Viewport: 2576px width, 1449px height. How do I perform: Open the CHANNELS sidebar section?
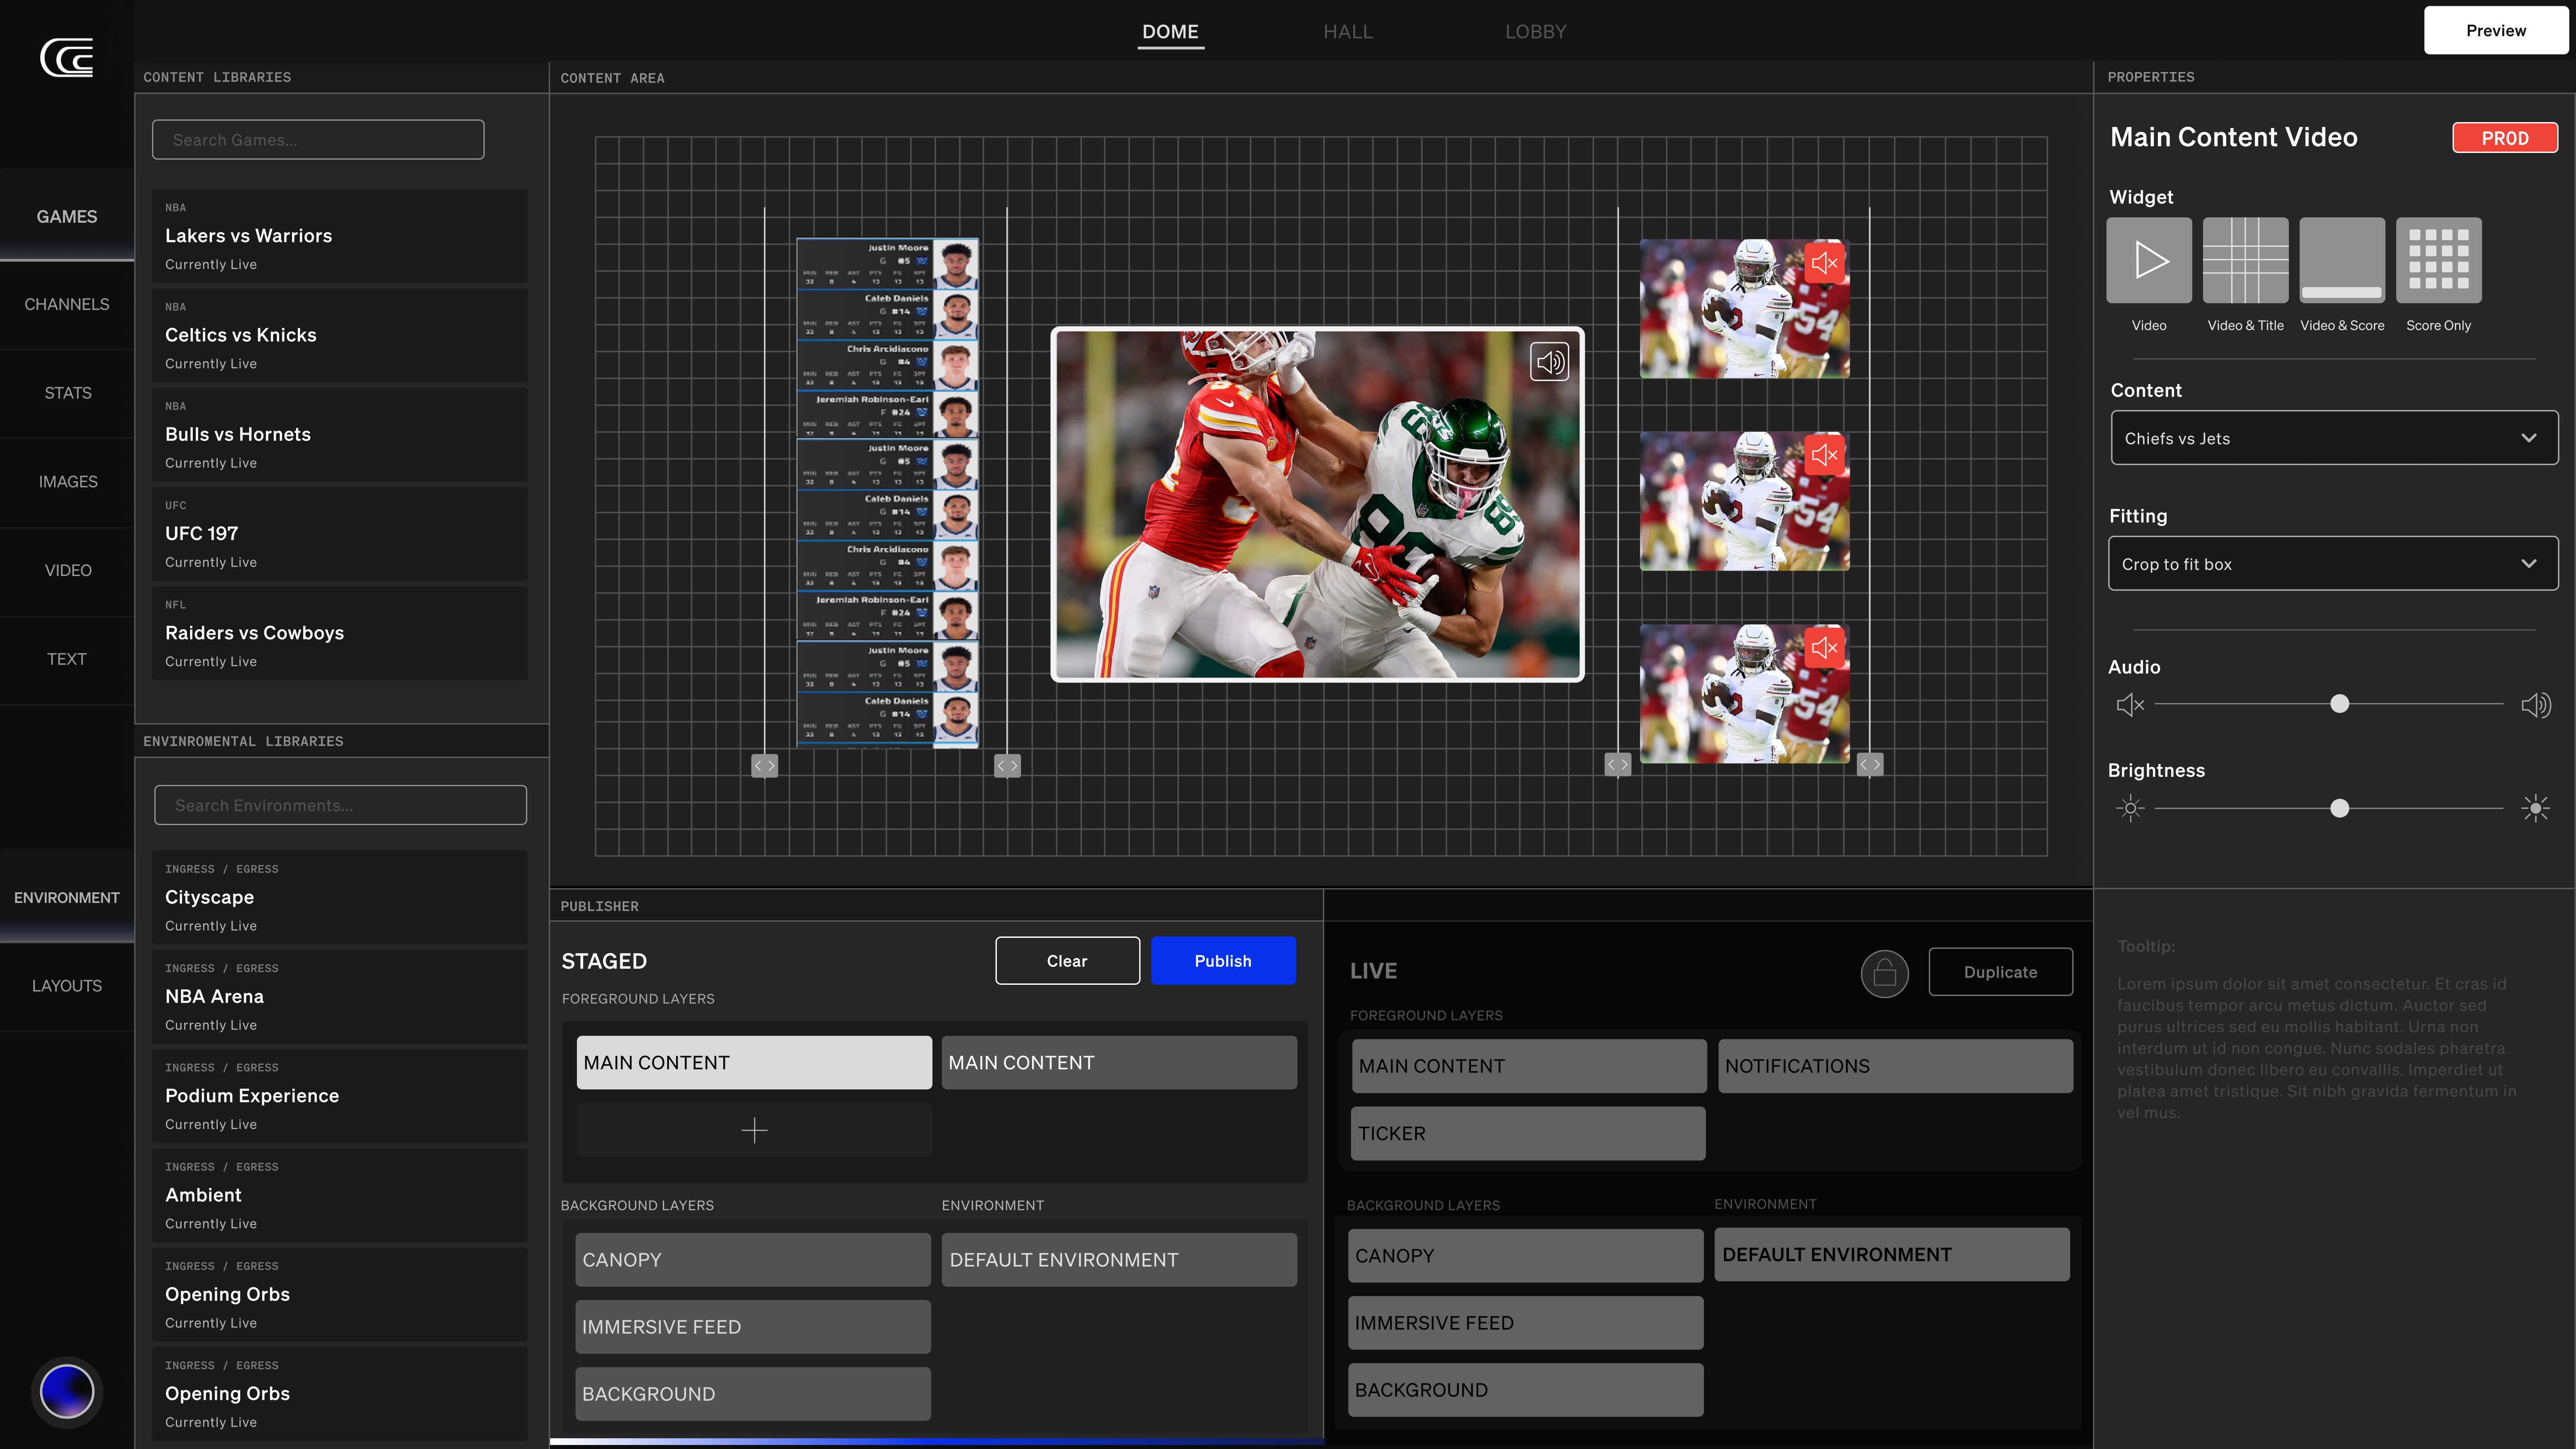pos(67,304)
